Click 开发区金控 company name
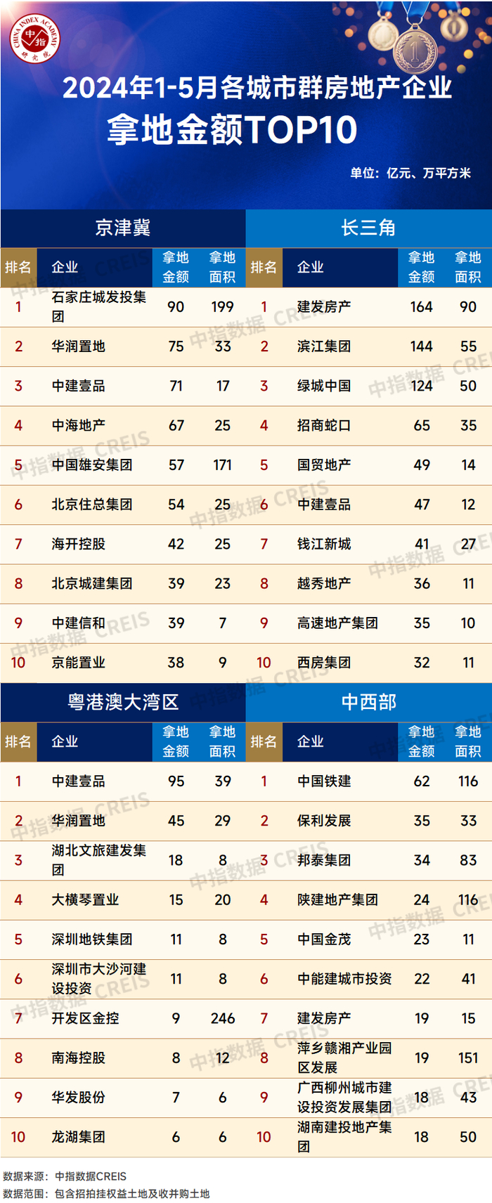 [x=85, y=1018]
